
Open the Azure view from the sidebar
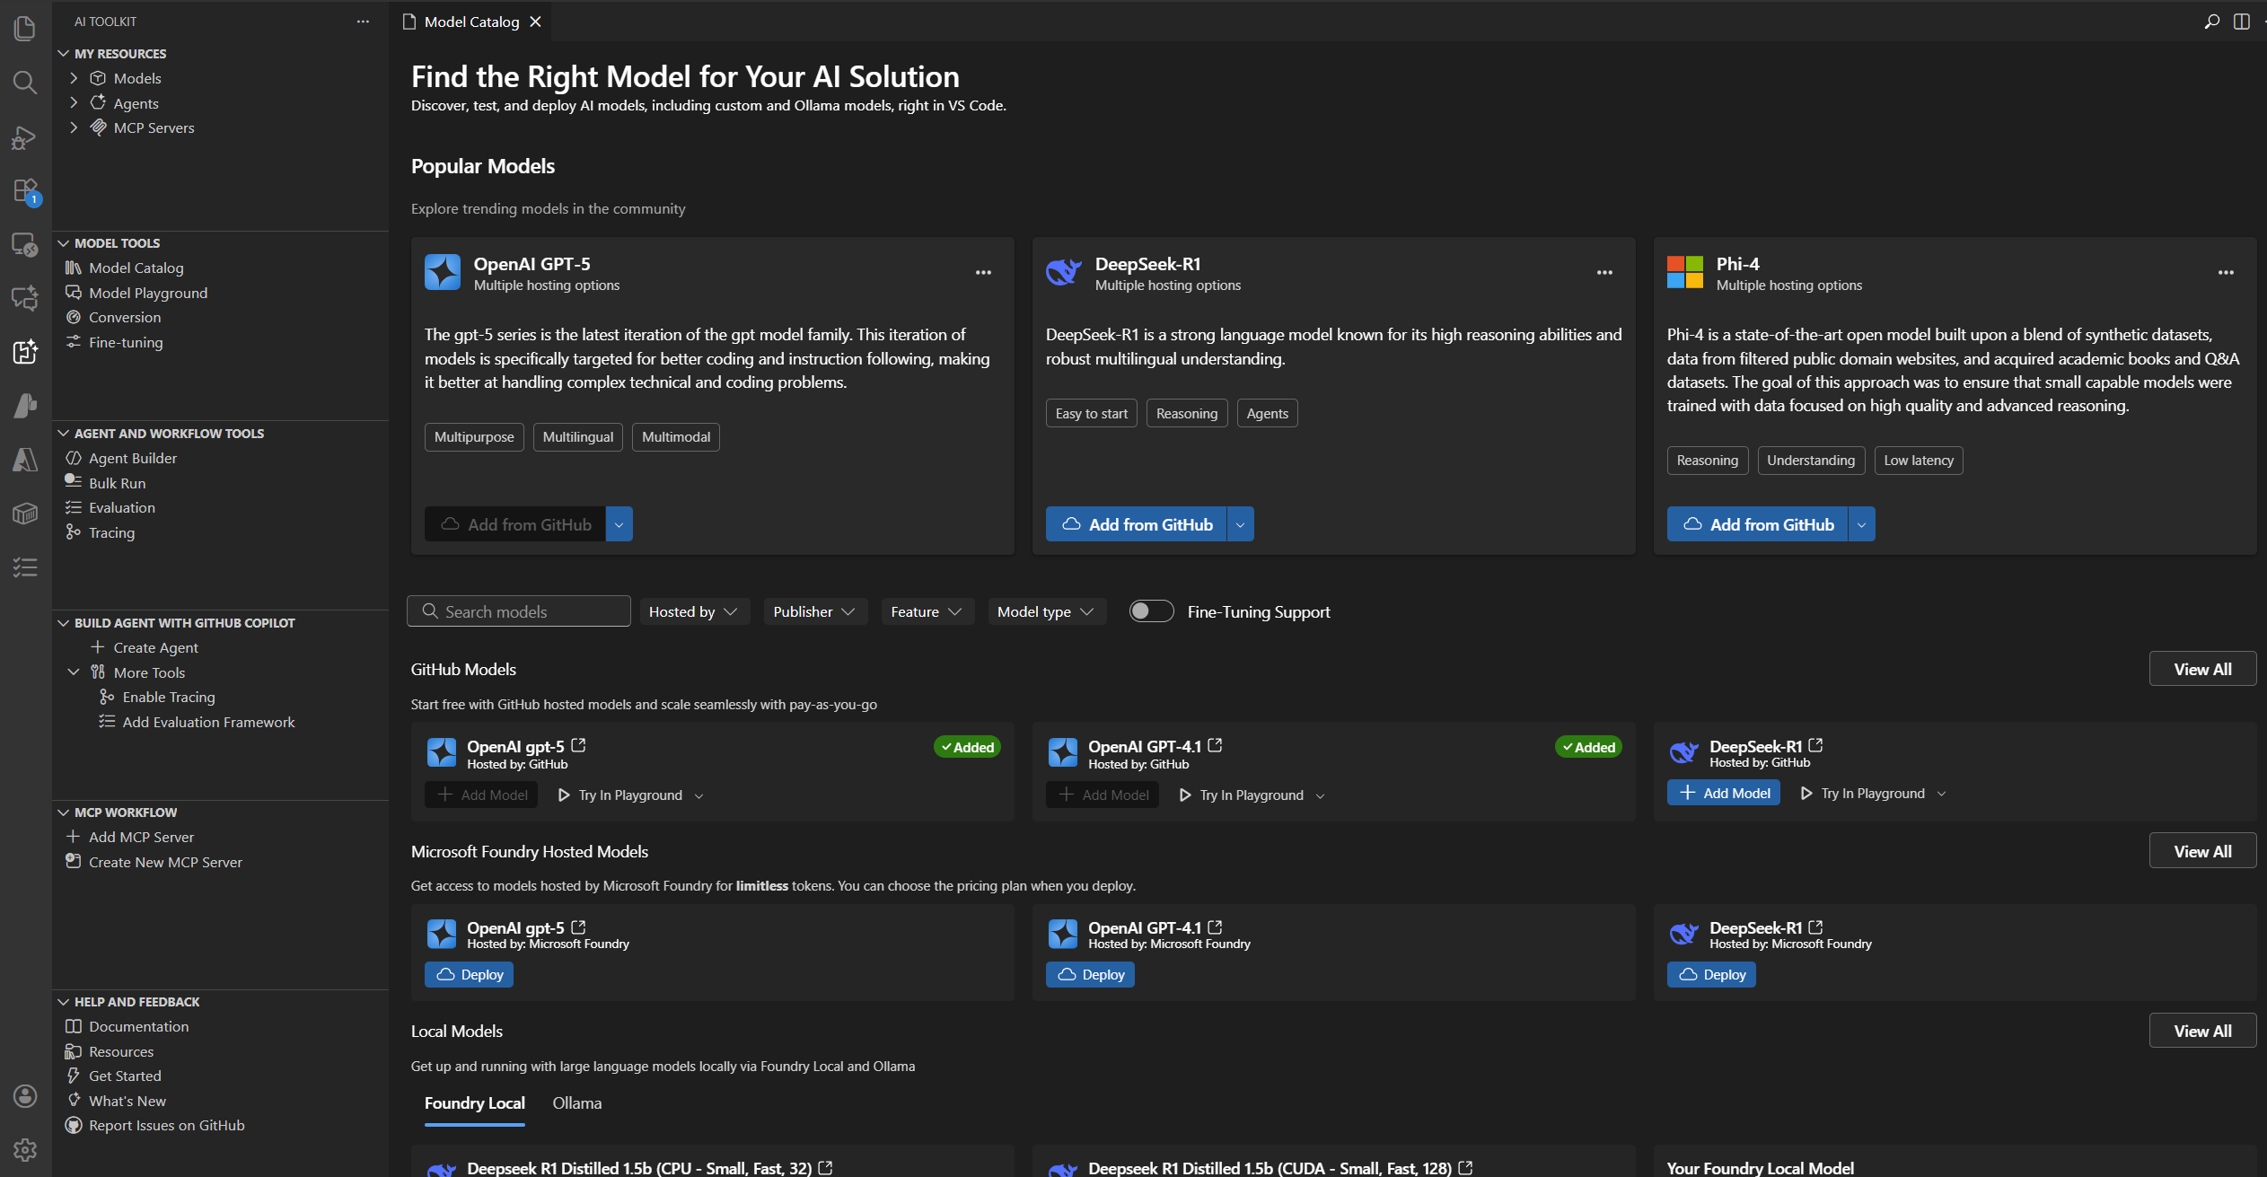pyautogui.click(x=24, y=460)
